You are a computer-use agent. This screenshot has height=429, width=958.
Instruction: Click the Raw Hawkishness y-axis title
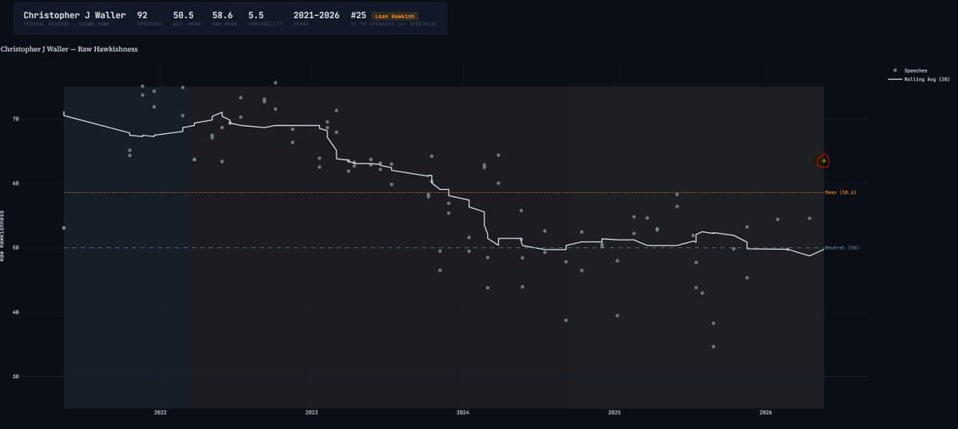click(x=3, y=237)
